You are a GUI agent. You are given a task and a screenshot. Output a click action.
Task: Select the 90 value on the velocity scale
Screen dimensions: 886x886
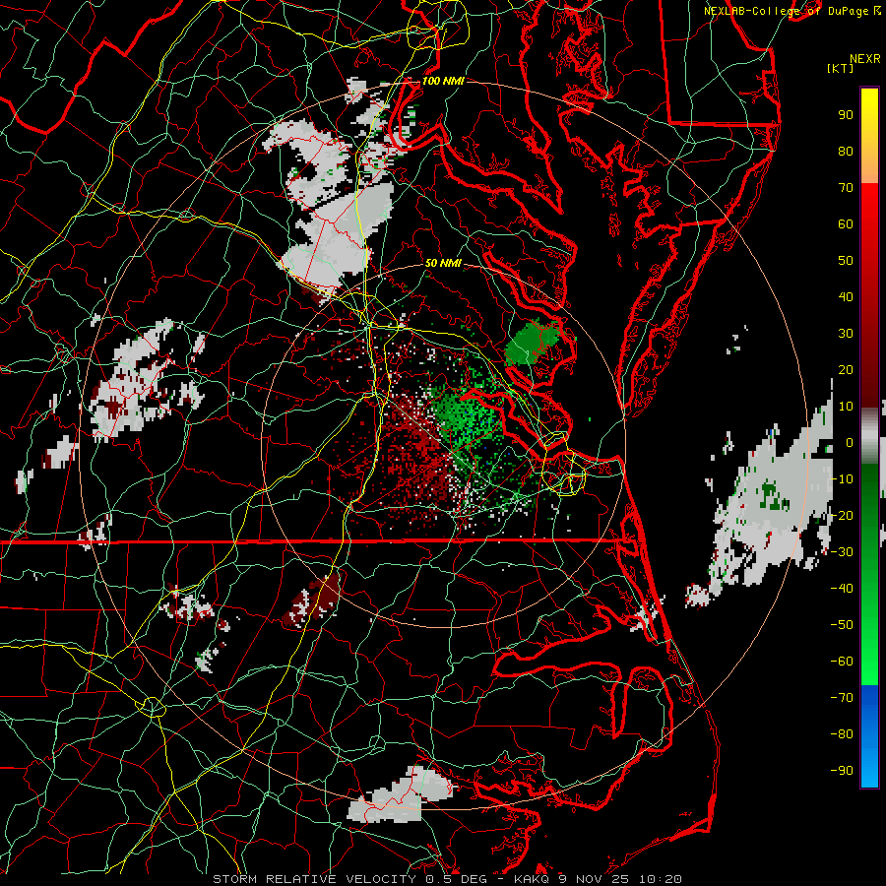pos(846,115)
